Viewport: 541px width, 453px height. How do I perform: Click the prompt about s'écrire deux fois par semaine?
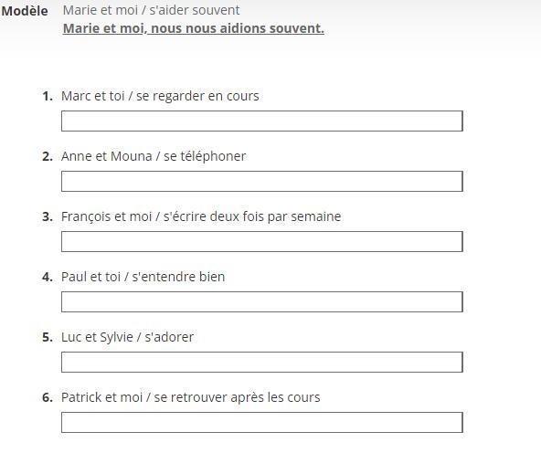coord(201,216)
